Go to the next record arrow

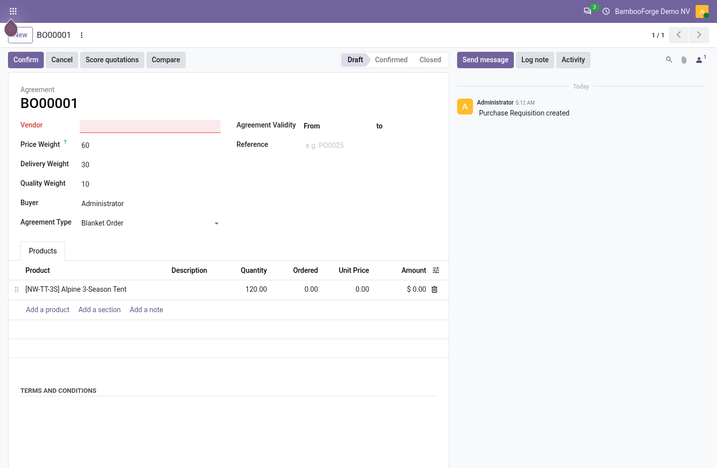coord(699,35)
